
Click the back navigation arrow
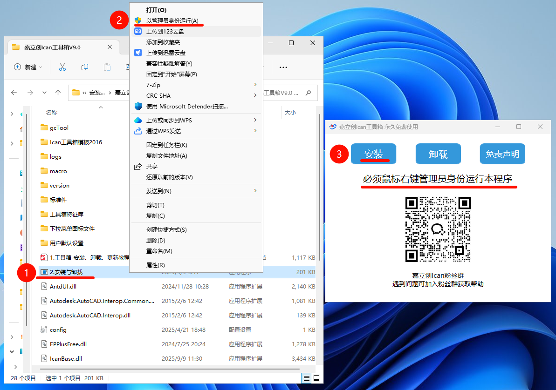pos(14,93)
